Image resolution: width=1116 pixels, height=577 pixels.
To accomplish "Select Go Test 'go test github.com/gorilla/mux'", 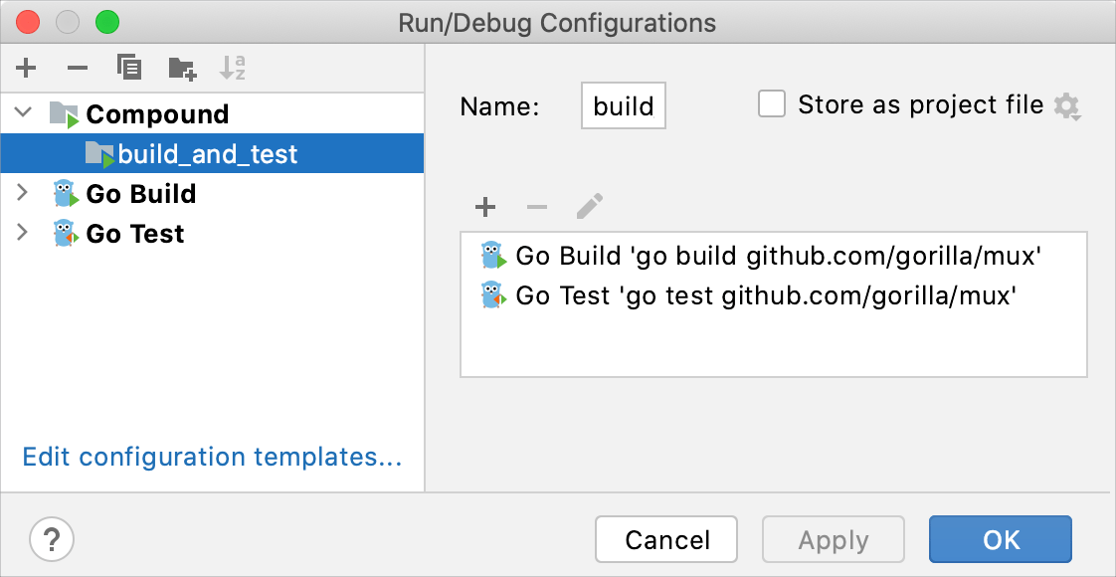I will [762, 294].
